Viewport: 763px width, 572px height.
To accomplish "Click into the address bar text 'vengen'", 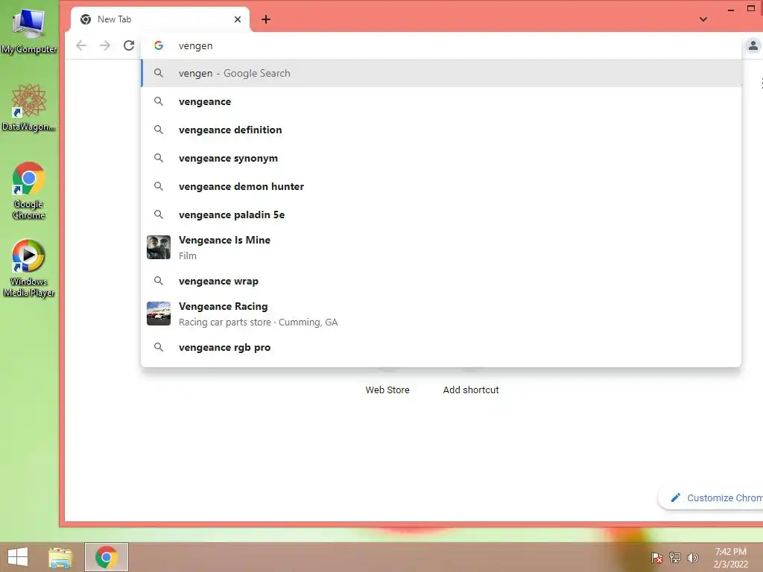I will 196,45.
